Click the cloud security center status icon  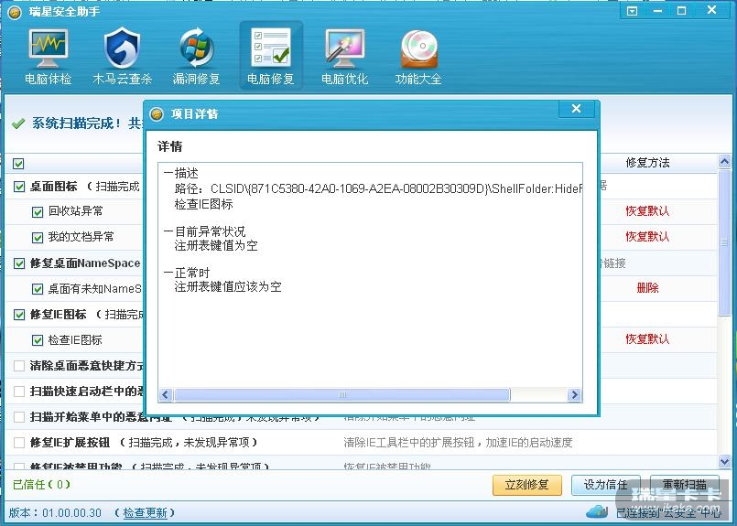pos(597,510)
